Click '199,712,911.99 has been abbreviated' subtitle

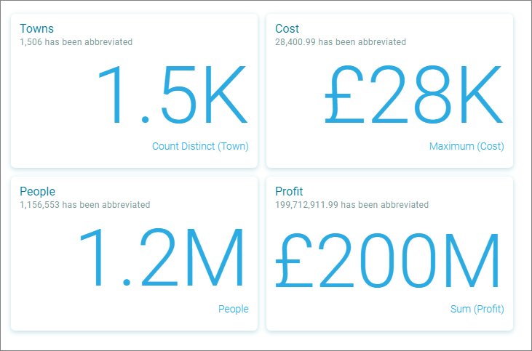coord(352,205)
